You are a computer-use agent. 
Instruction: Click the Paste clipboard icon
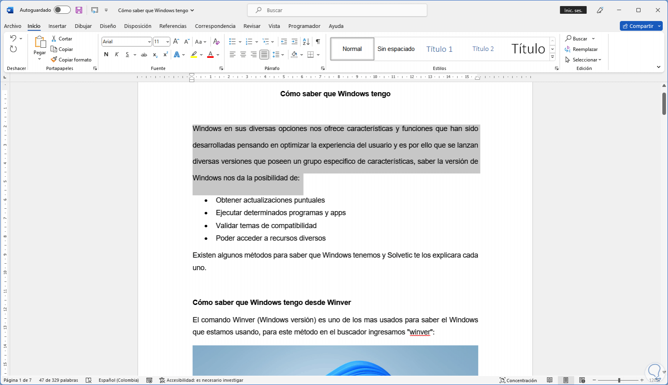pos(40,42)
